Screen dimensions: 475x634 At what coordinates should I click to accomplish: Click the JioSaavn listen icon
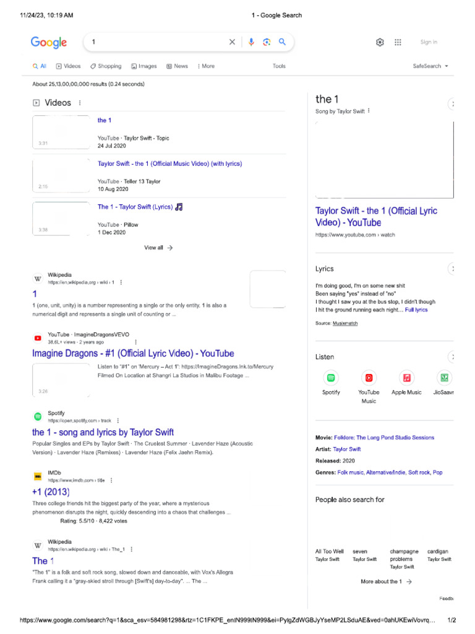444,378
